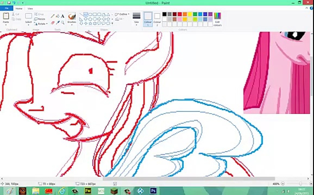Open the Edit colours rainbow icon
314x195 pixels.
(217, 15)
